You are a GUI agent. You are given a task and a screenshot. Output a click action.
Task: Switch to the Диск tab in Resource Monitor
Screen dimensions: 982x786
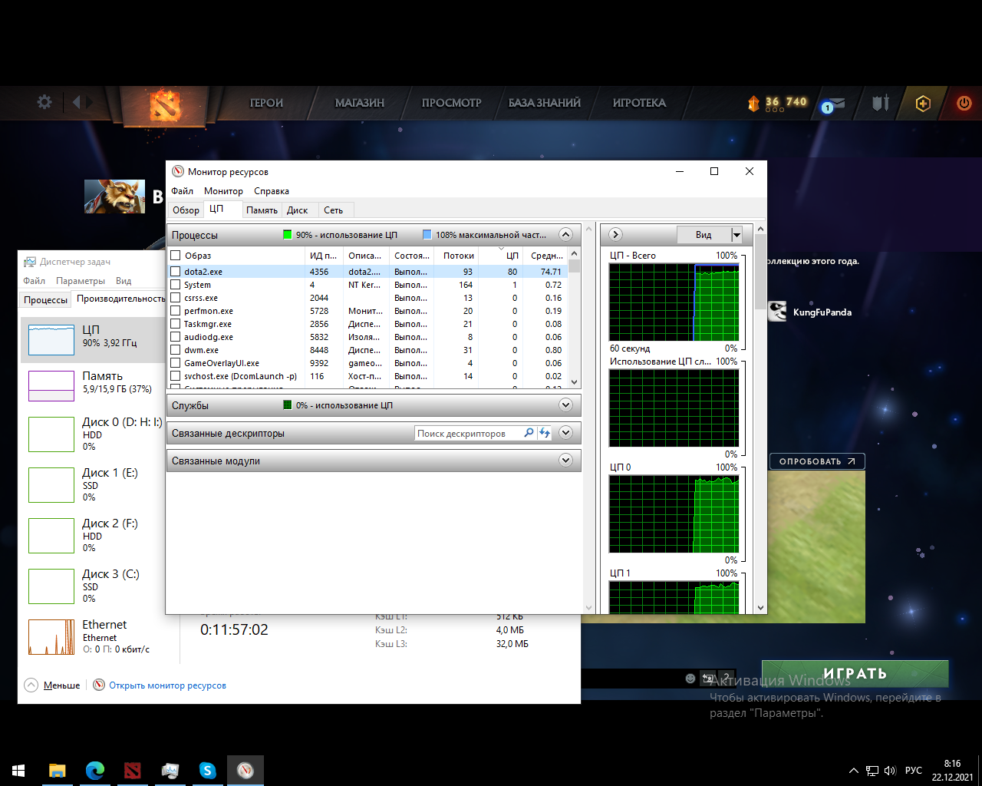[298, 210]
